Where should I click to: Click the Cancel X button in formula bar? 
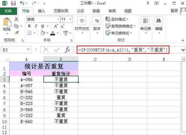(46, 50)
